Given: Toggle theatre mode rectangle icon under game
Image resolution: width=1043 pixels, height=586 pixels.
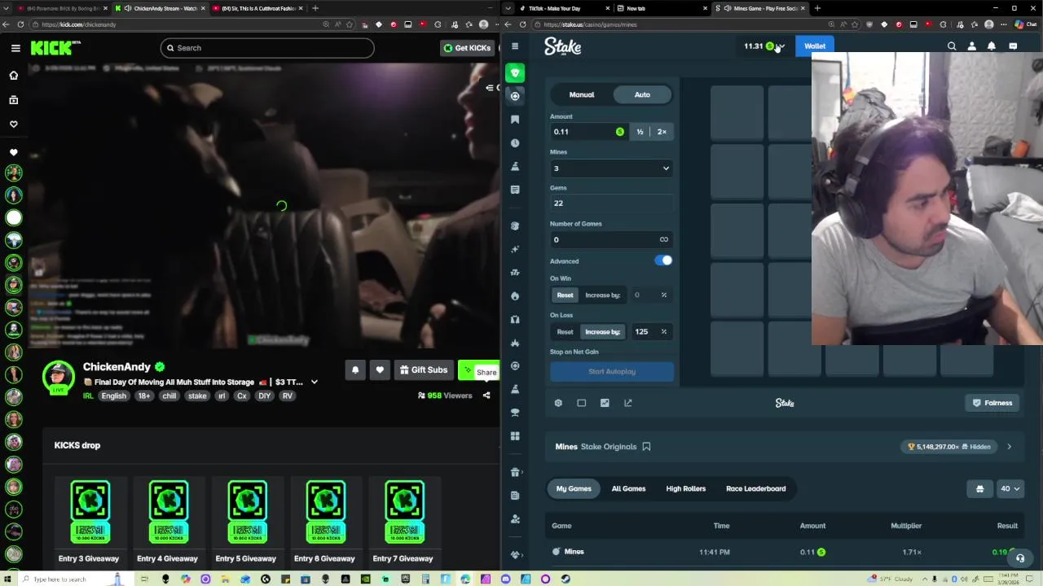Looking at the screenshot, I should [582, 403].
